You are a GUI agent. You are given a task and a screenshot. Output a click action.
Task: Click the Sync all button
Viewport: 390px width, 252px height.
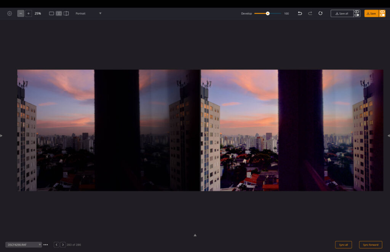pyautogui.click(x=344, y=245)
